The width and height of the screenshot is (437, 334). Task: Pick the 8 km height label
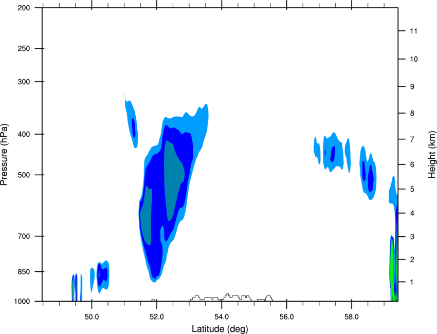pos(412,114)
